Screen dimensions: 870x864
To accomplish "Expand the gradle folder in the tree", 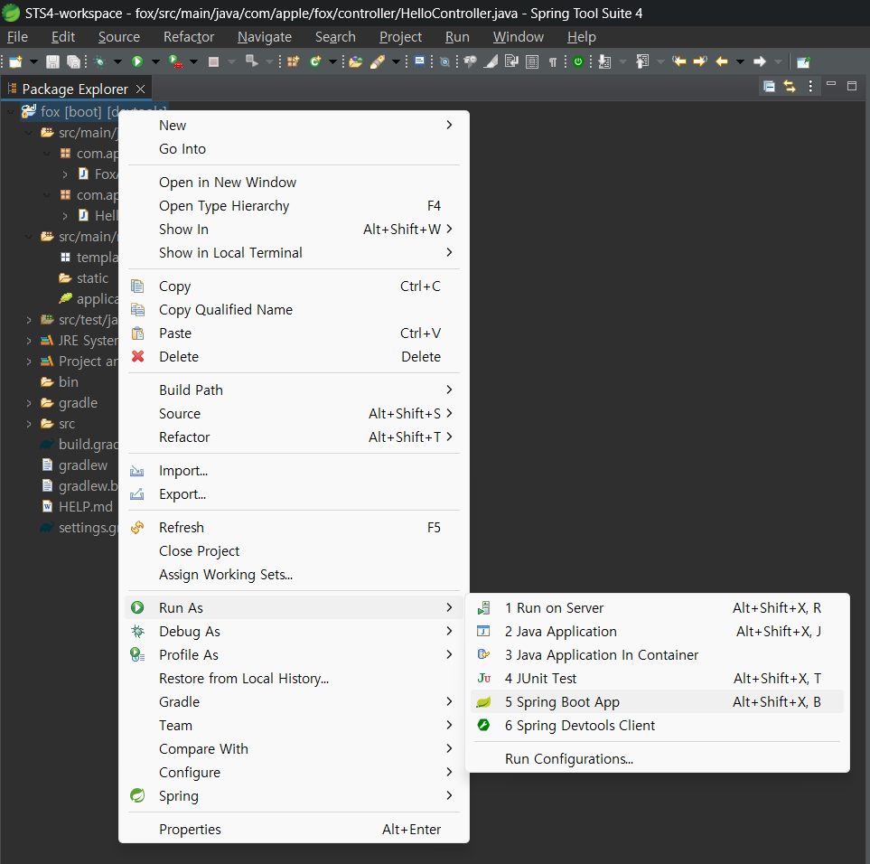I will click(29, 403).
